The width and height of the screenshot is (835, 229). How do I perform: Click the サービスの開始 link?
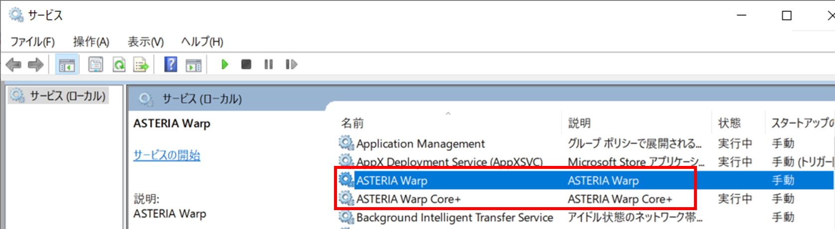(167, 155)
